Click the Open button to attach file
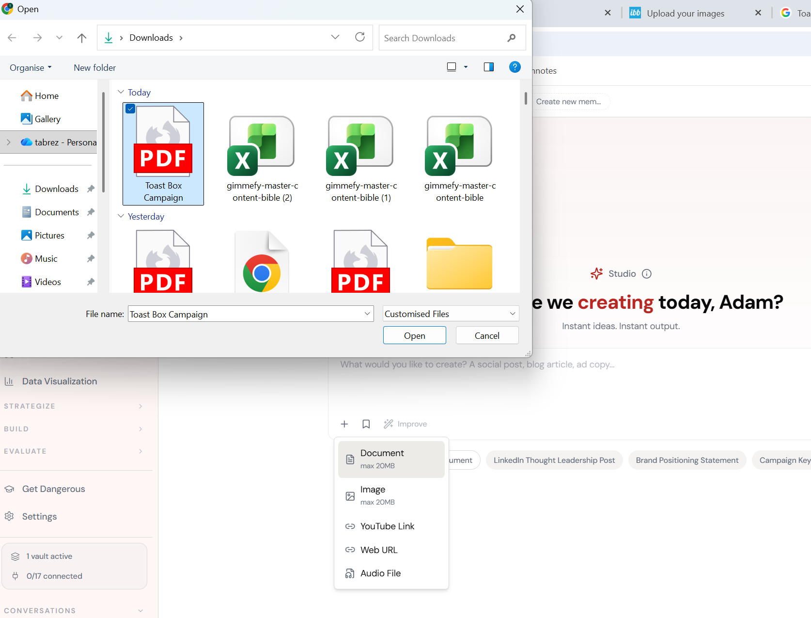Image resolution: width=811 pixels, height=618 pixels. pyautogui.click(x=414, y=335)
